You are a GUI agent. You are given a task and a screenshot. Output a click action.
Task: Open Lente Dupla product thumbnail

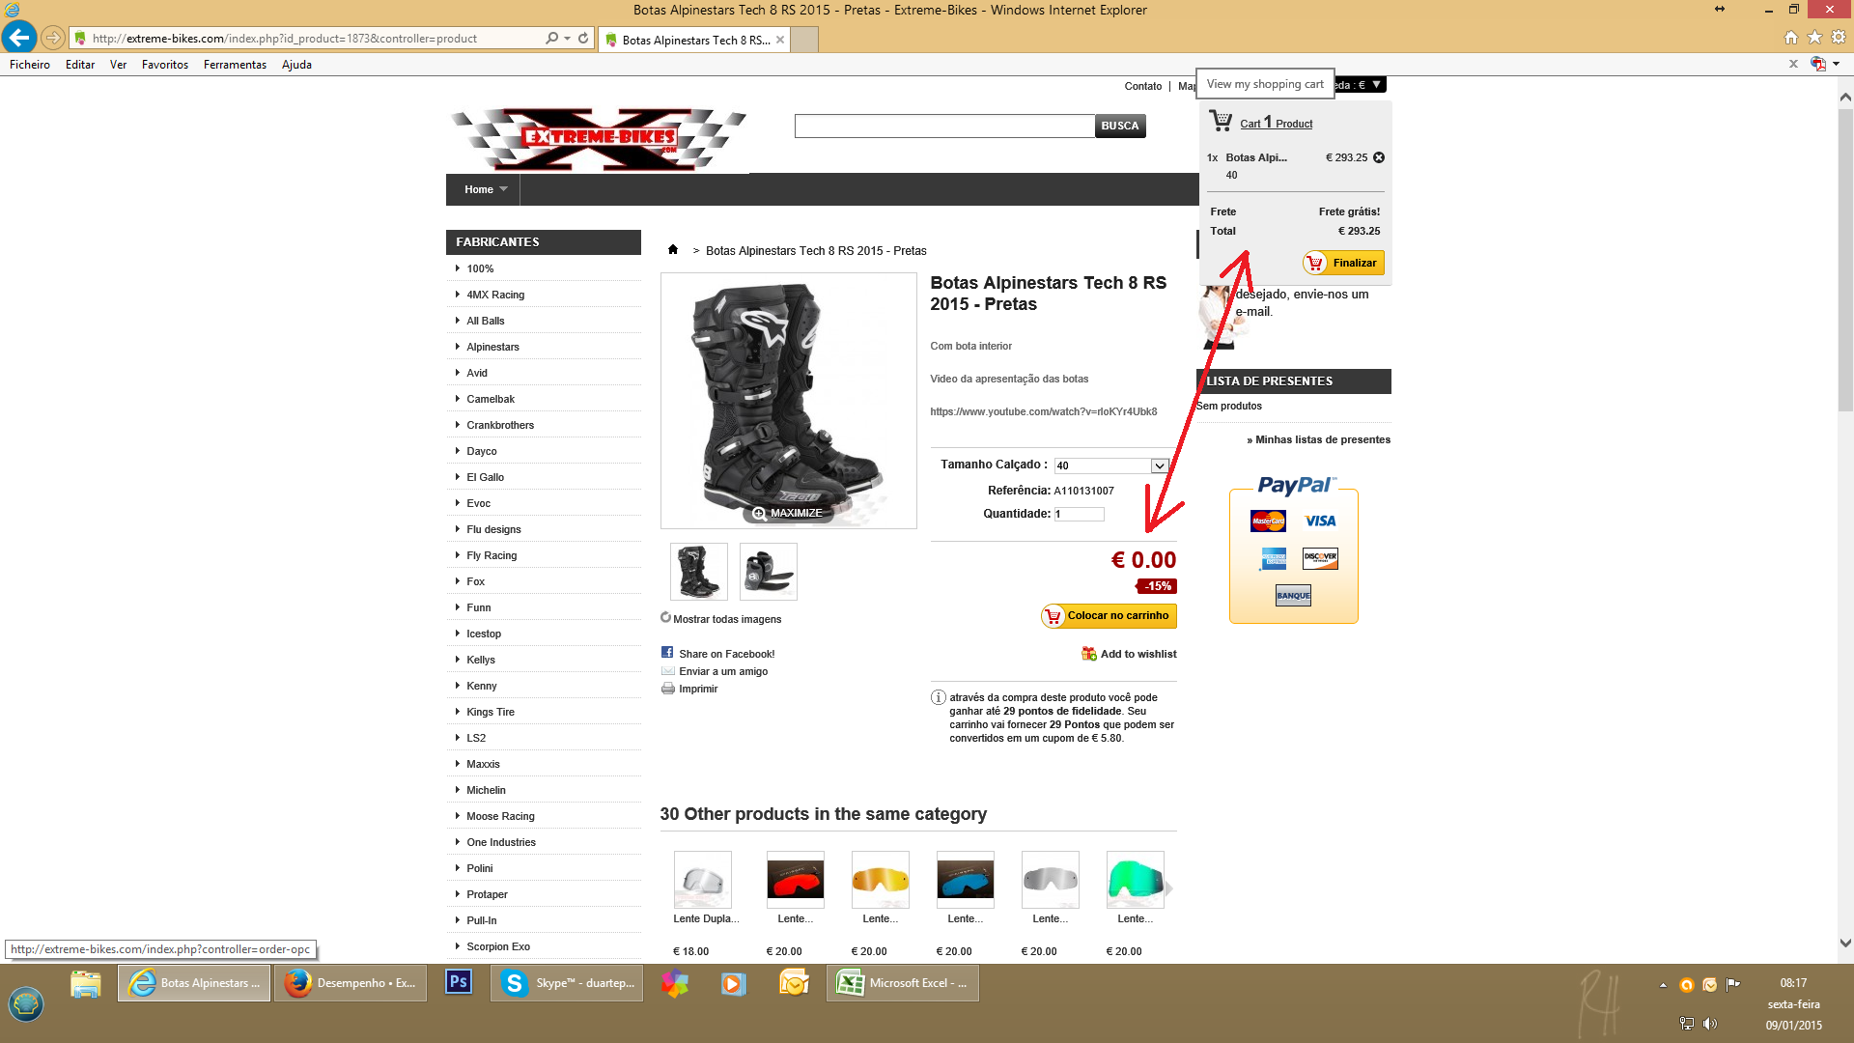[x=703, y=880]
